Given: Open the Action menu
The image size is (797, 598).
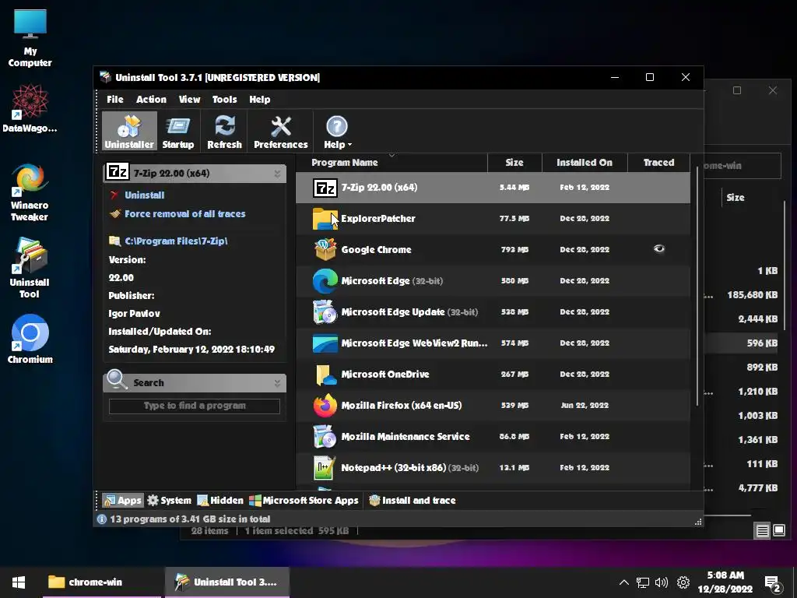Looking at the screenshot, I should (151, 99).
